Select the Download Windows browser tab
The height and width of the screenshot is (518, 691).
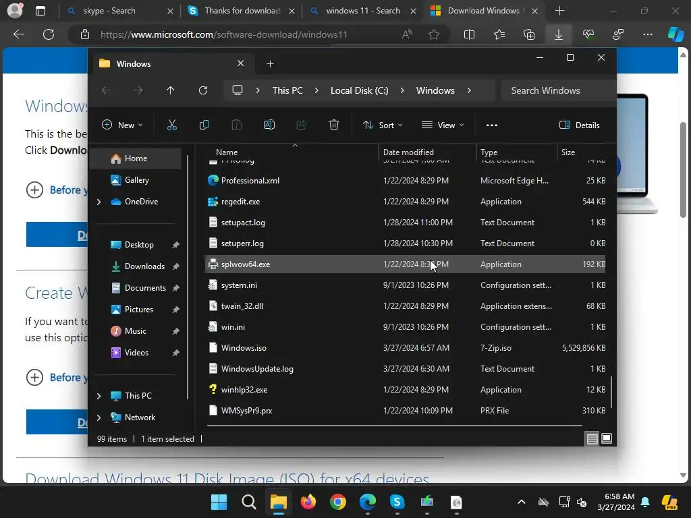click(x=484, y=11)
